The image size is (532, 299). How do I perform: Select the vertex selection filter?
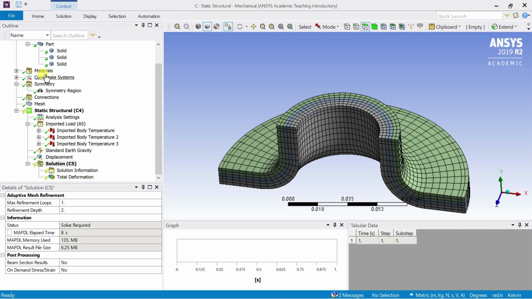[347, 27]
